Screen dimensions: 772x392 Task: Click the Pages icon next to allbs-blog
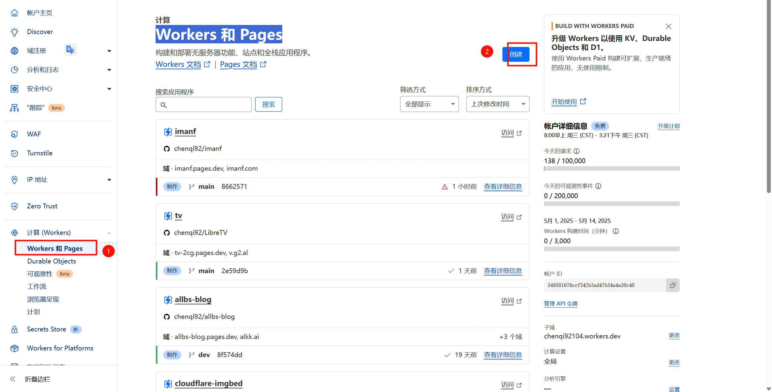(168, 300)
